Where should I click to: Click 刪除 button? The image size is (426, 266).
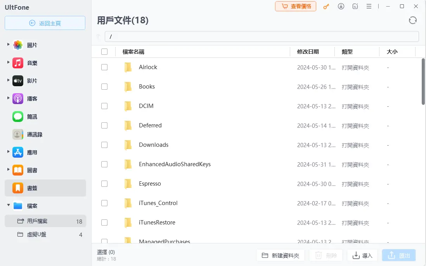326,256
